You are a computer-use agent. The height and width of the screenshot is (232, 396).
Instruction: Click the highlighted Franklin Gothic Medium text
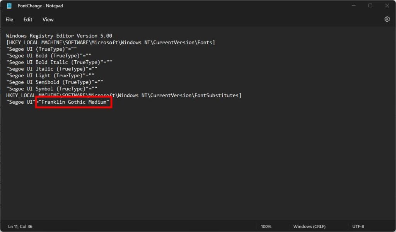pos(73,102)
